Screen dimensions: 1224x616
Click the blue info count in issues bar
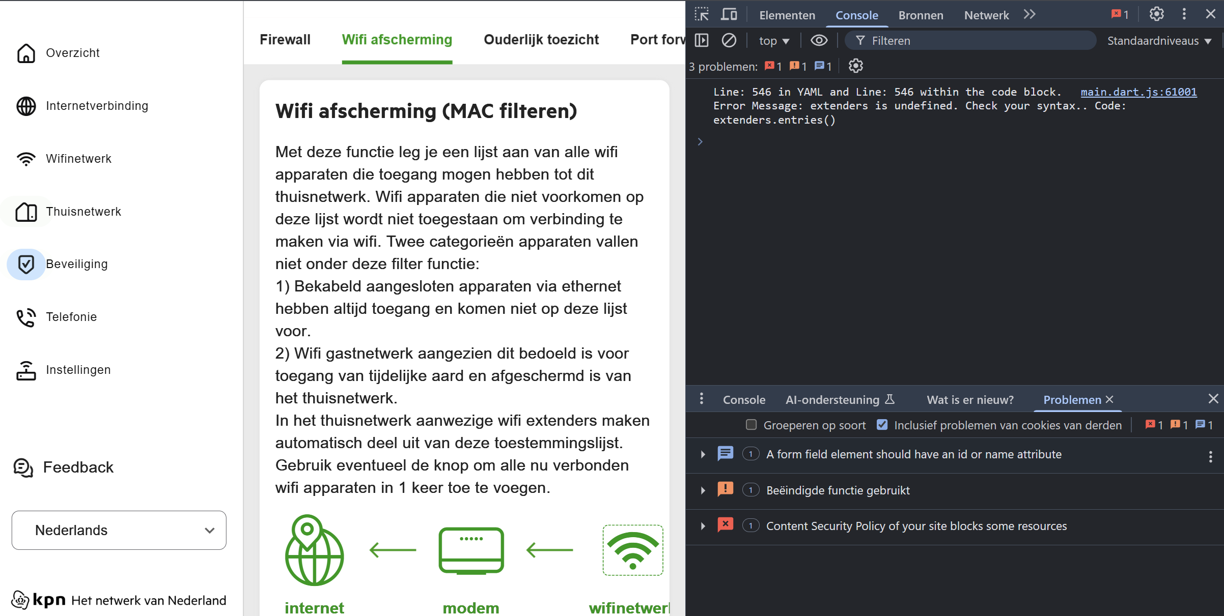(x=823, y=66)
